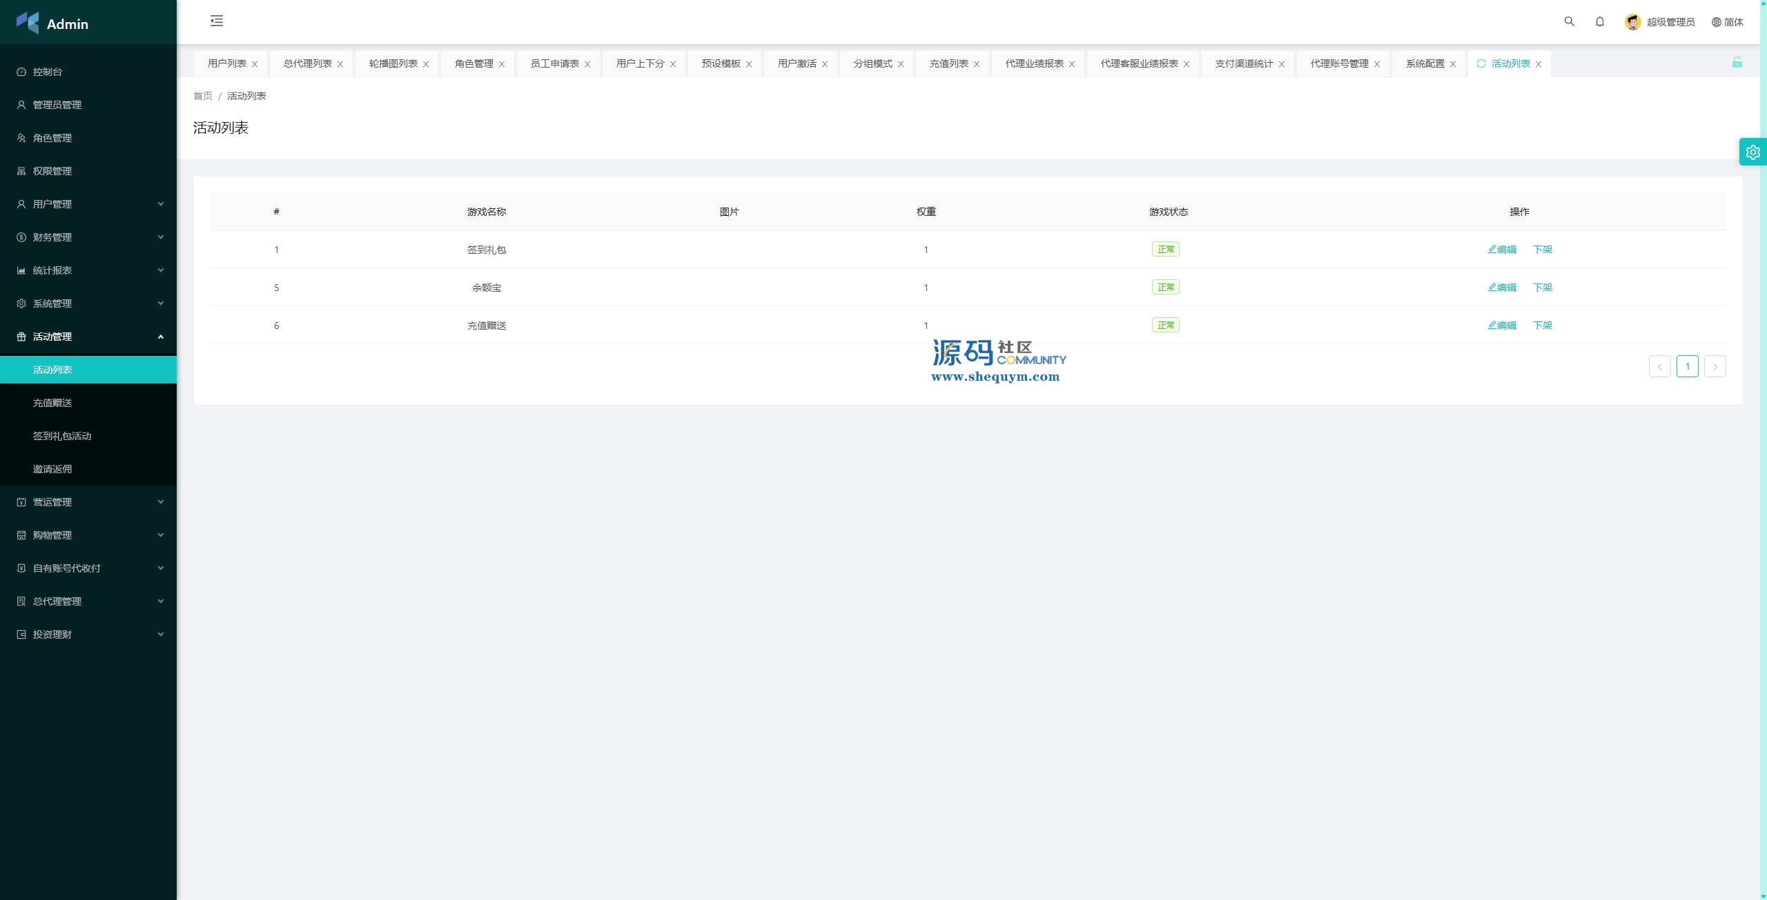Click the 超级管理员 avatar
The image size is (1767, 900).
[x=1632, y=22]
